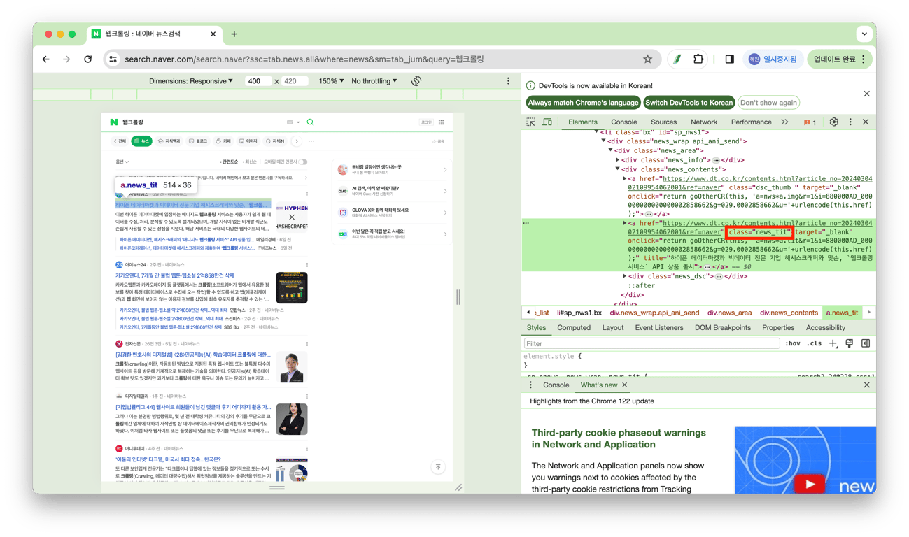Viewport: 909px width, 537px height.
Task: Open the 카카오엔터 7개월 간 불법 웹툰 headline
Action: coord(175,275)
